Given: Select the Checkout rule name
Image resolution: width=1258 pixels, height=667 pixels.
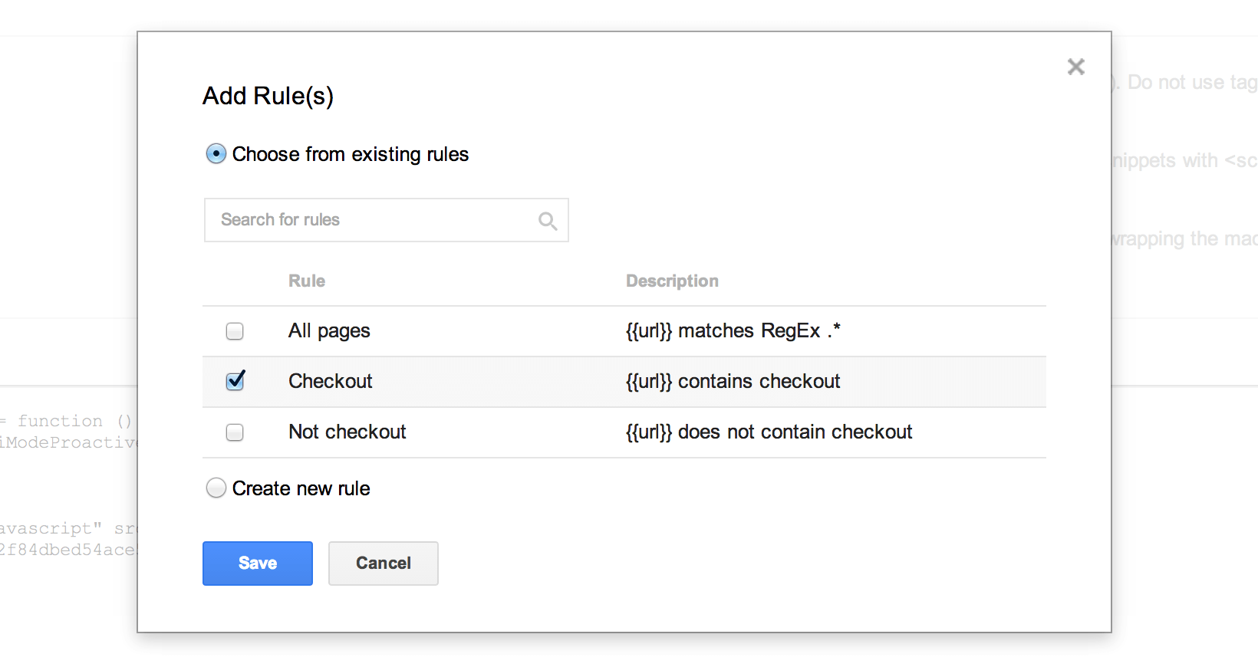Looking at the screenshot, I should 331,381.
